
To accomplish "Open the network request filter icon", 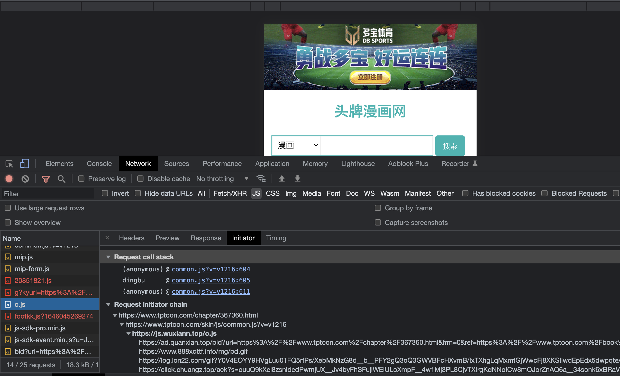I will coord(45,179).
